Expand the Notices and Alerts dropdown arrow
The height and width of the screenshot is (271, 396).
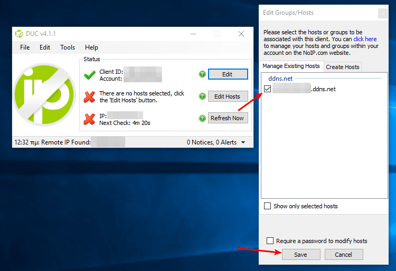(x=243, y=142)
